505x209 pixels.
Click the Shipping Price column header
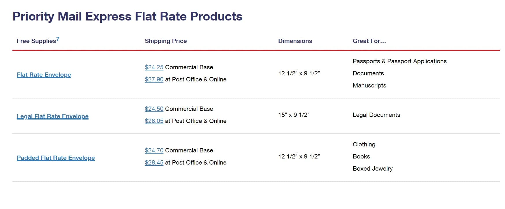click(x=166, y=41)
